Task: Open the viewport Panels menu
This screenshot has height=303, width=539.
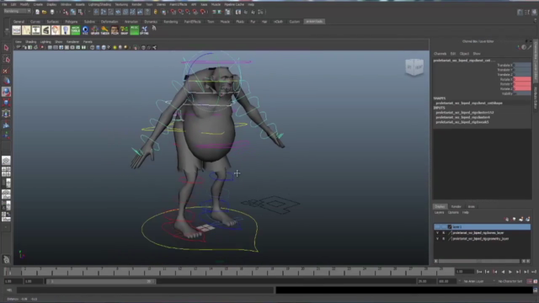Action: [x=88, y=42]
